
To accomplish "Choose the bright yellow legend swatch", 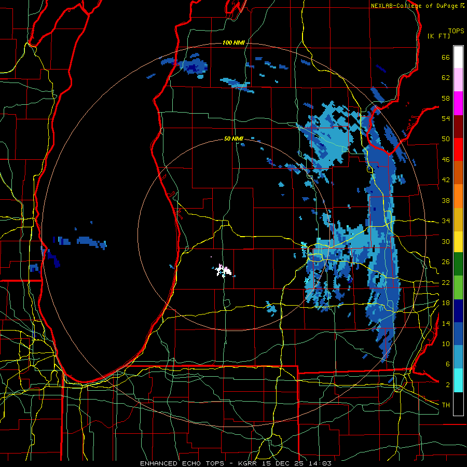I will click(x=458, y=241).
